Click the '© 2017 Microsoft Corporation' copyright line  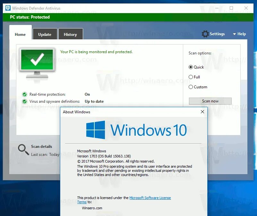pos(116,161)
